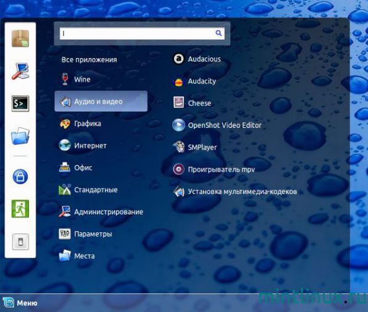Launch Audacious from its name
The width and height of the screenshot is (368, 312).
pyautogui.click(x=204, y=59)
